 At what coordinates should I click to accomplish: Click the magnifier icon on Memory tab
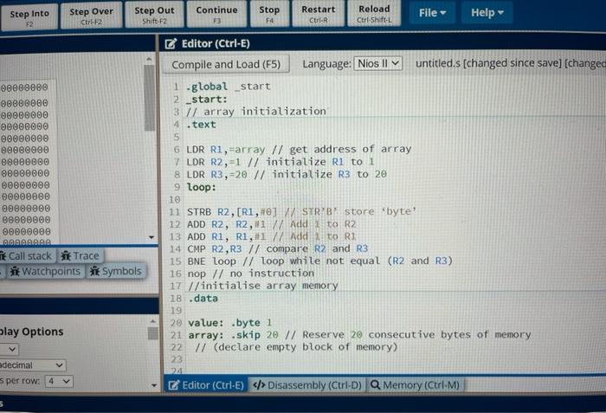375,385
